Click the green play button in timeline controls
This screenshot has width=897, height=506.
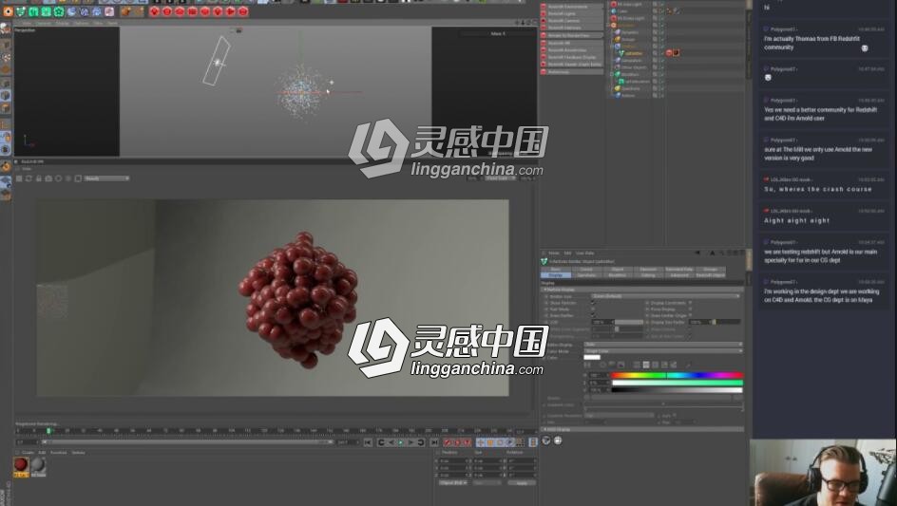[x=401, y=442]
